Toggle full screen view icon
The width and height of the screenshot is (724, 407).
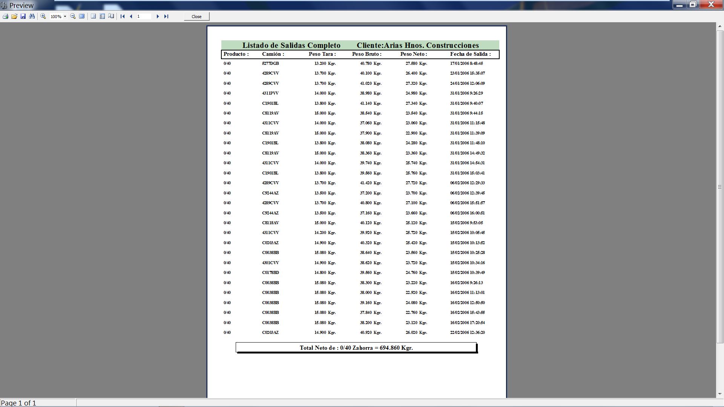click(x=82, y=17)
